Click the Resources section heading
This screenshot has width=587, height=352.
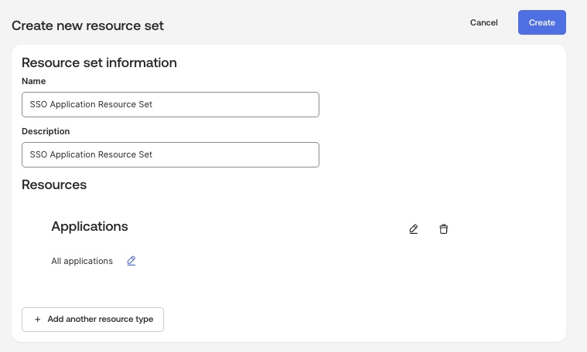tap(54, 185)
